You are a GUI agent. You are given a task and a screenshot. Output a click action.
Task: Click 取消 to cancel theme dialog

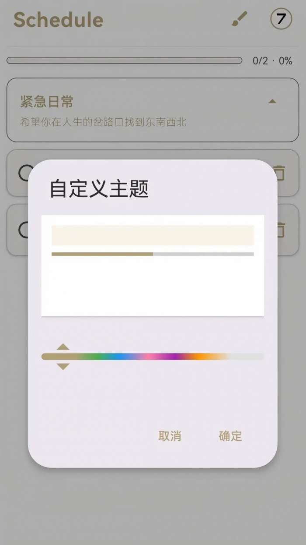click(x=170, y=436)
